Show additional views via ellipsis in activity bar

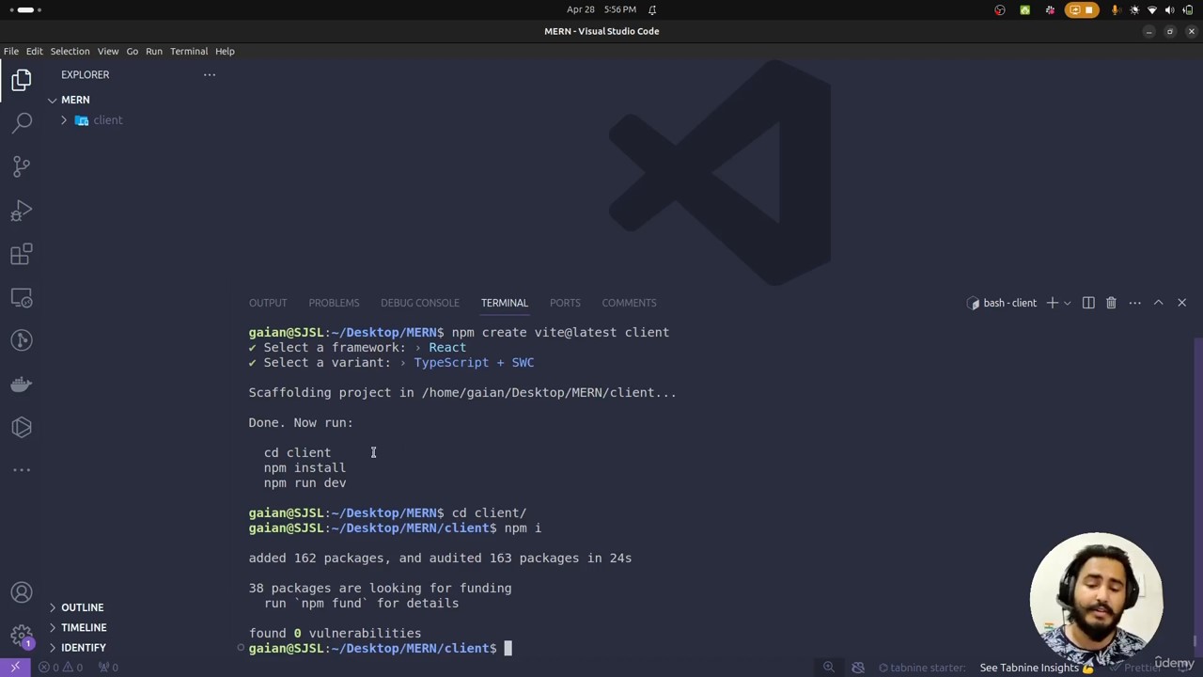click(x=22, y=469)
